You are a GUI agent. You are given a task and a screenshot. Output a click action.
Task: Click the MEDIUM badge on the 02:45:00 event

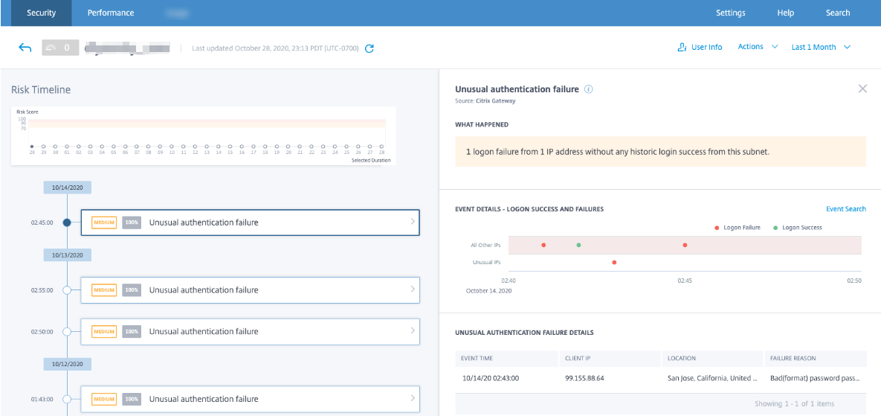(104, 223)
